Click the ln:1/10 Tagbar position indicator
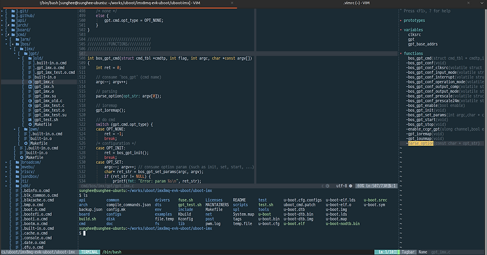This screenshot has width=487, height=255. [x=387, y=252]
